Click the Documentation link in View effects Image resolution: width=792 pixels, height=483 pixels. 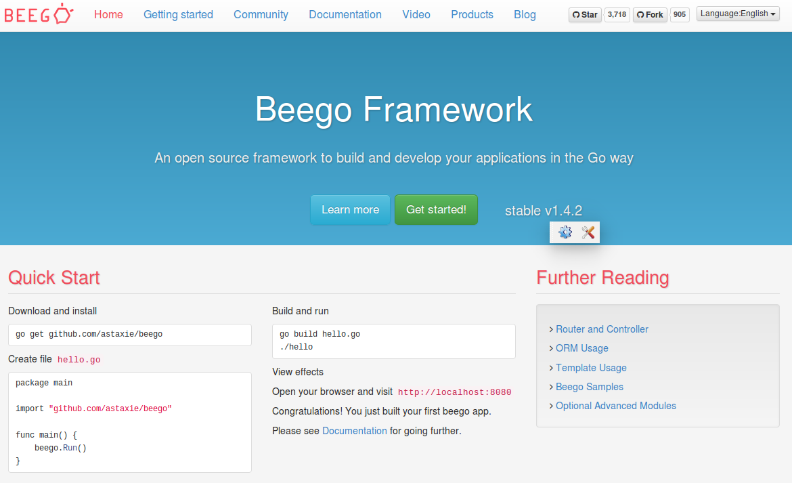(x=355, y=431)
